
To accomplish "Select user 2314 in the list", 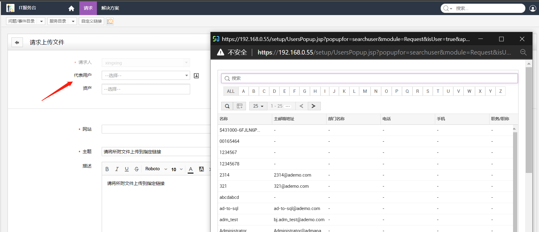I will point(225,175).
